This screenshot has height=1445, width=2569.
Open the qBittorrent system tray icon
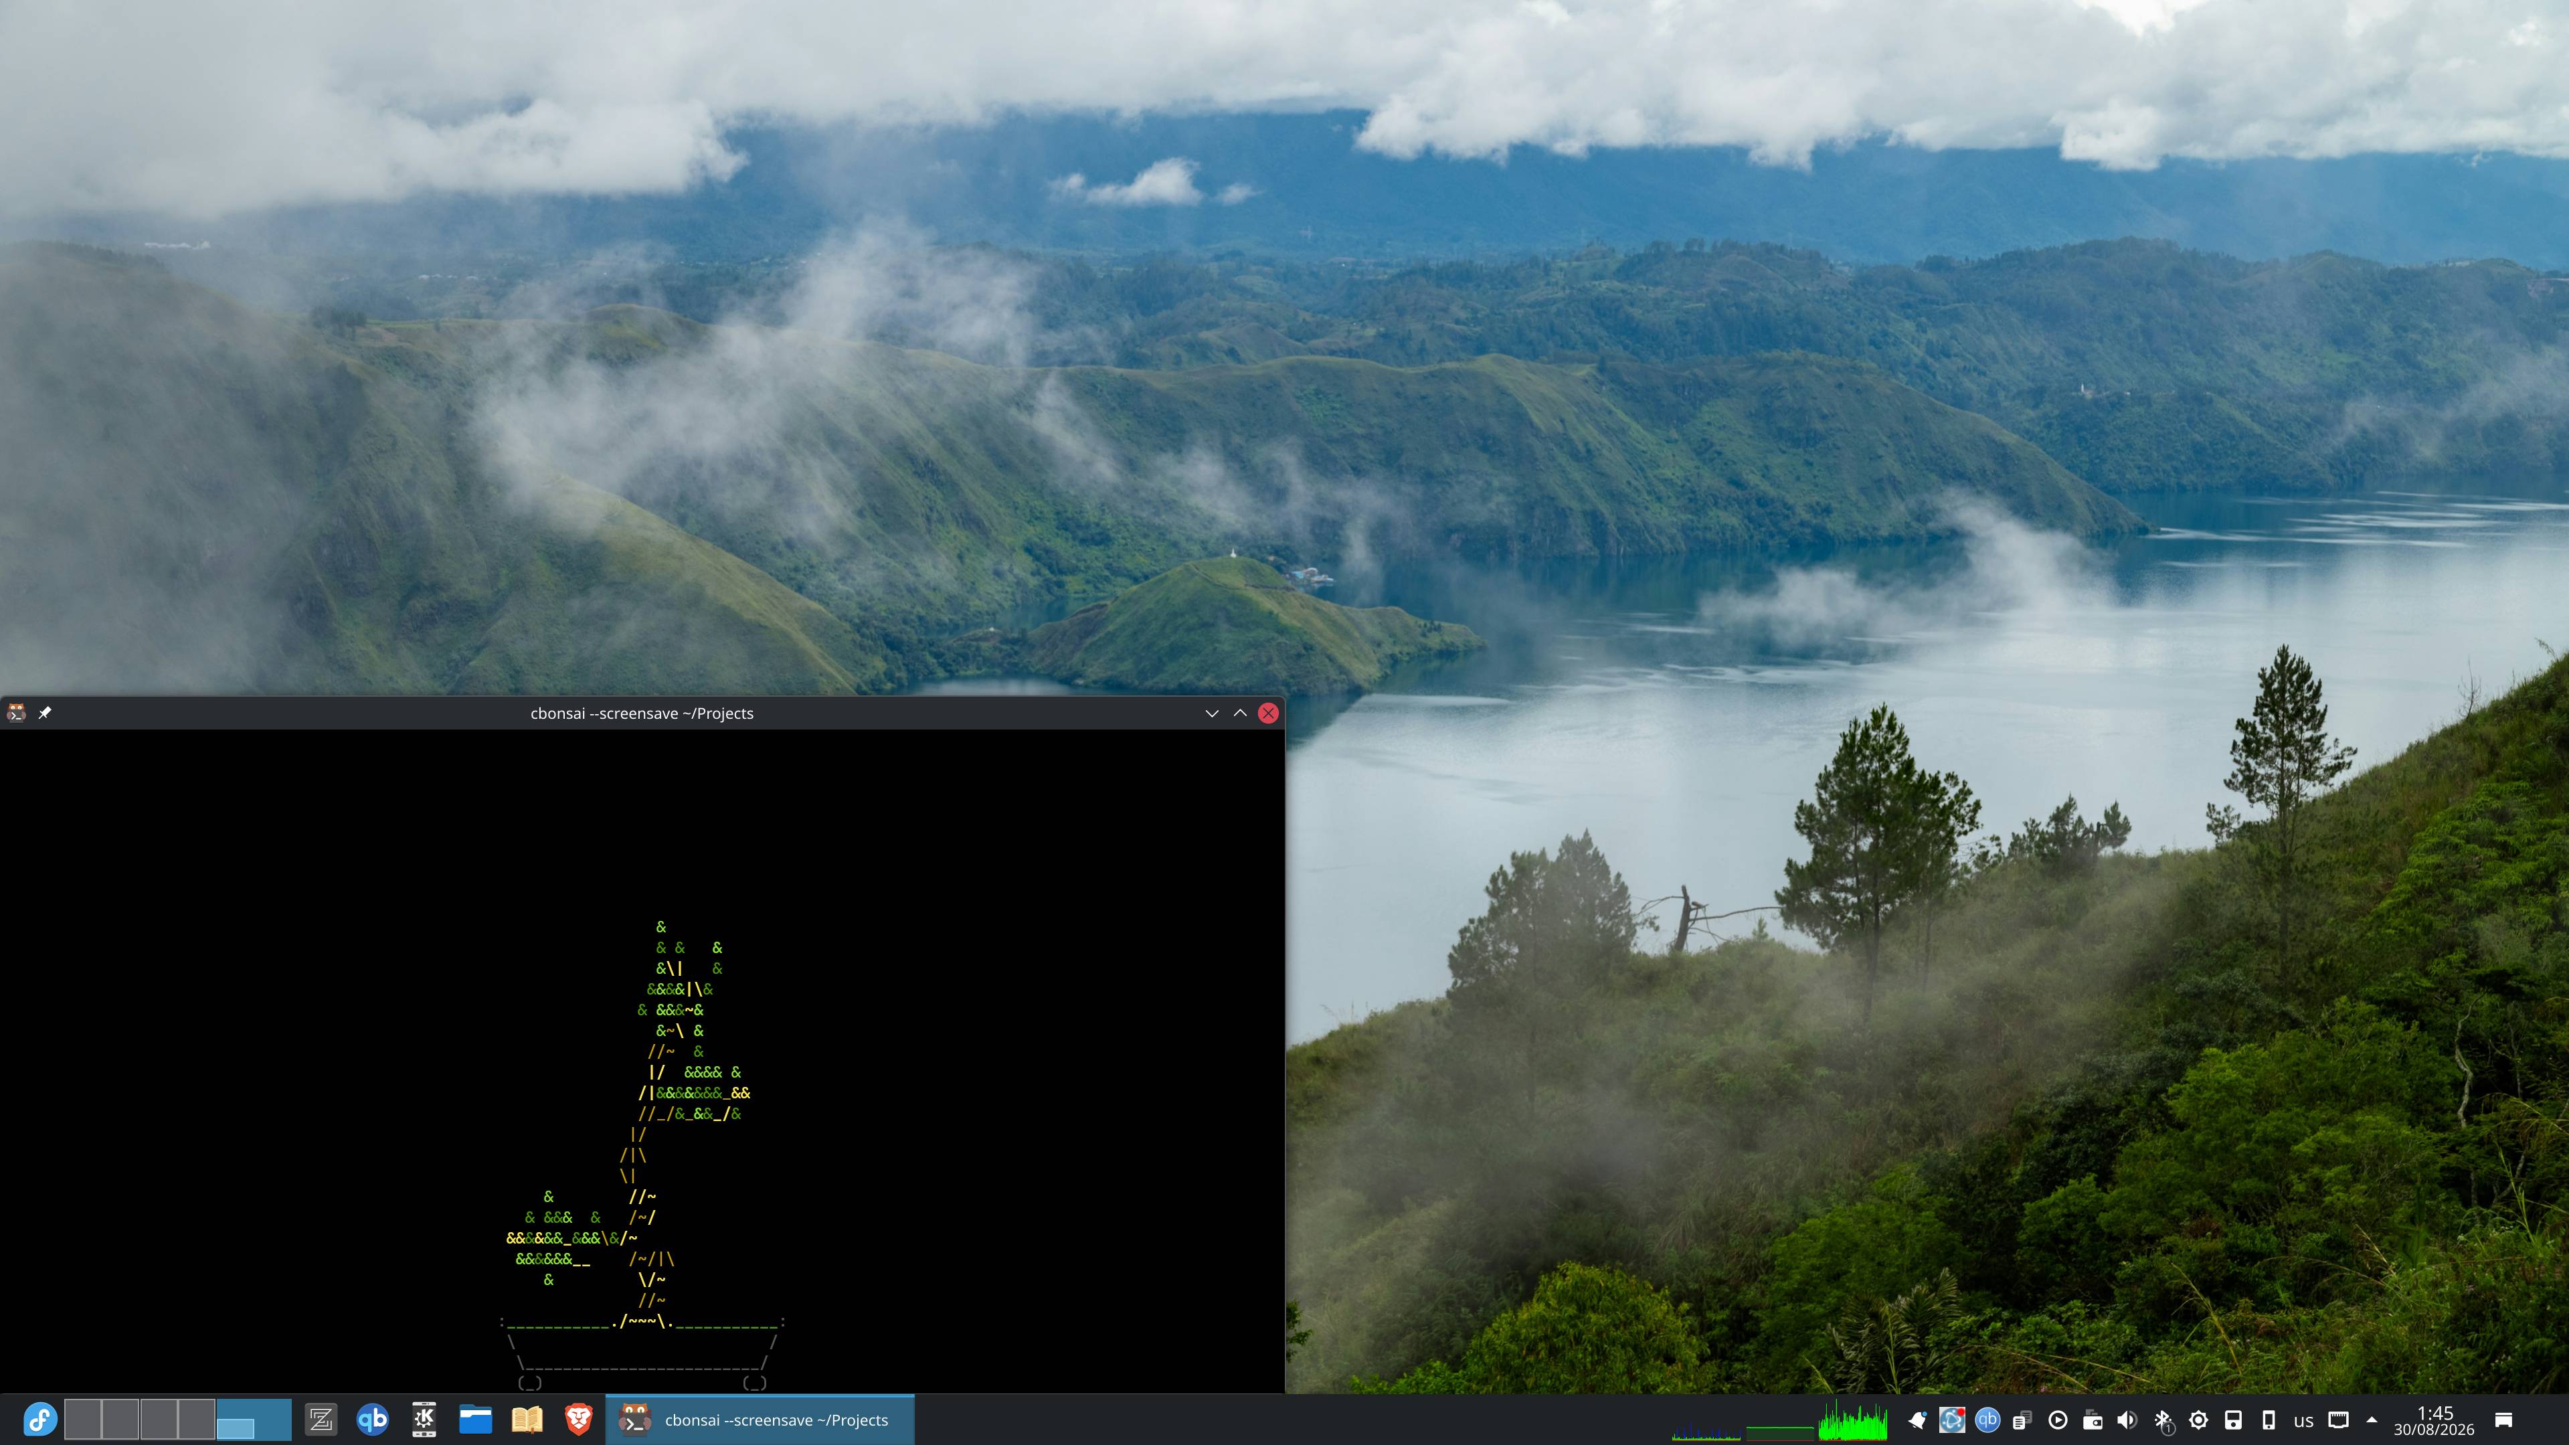click(x=1987, y=1420)
